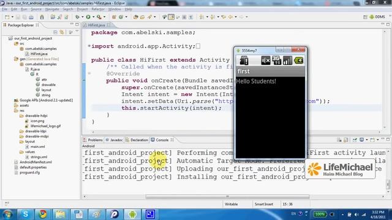Select AndroidManifest.xml file
392x220 pixels.
click(33, 162)
